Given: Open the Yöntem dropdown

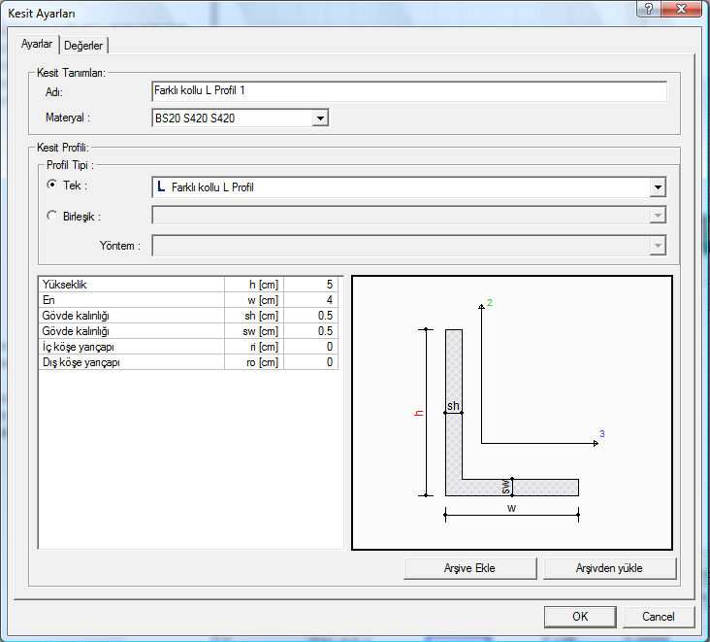Looking at the screenshot, I should coord(658,246).
